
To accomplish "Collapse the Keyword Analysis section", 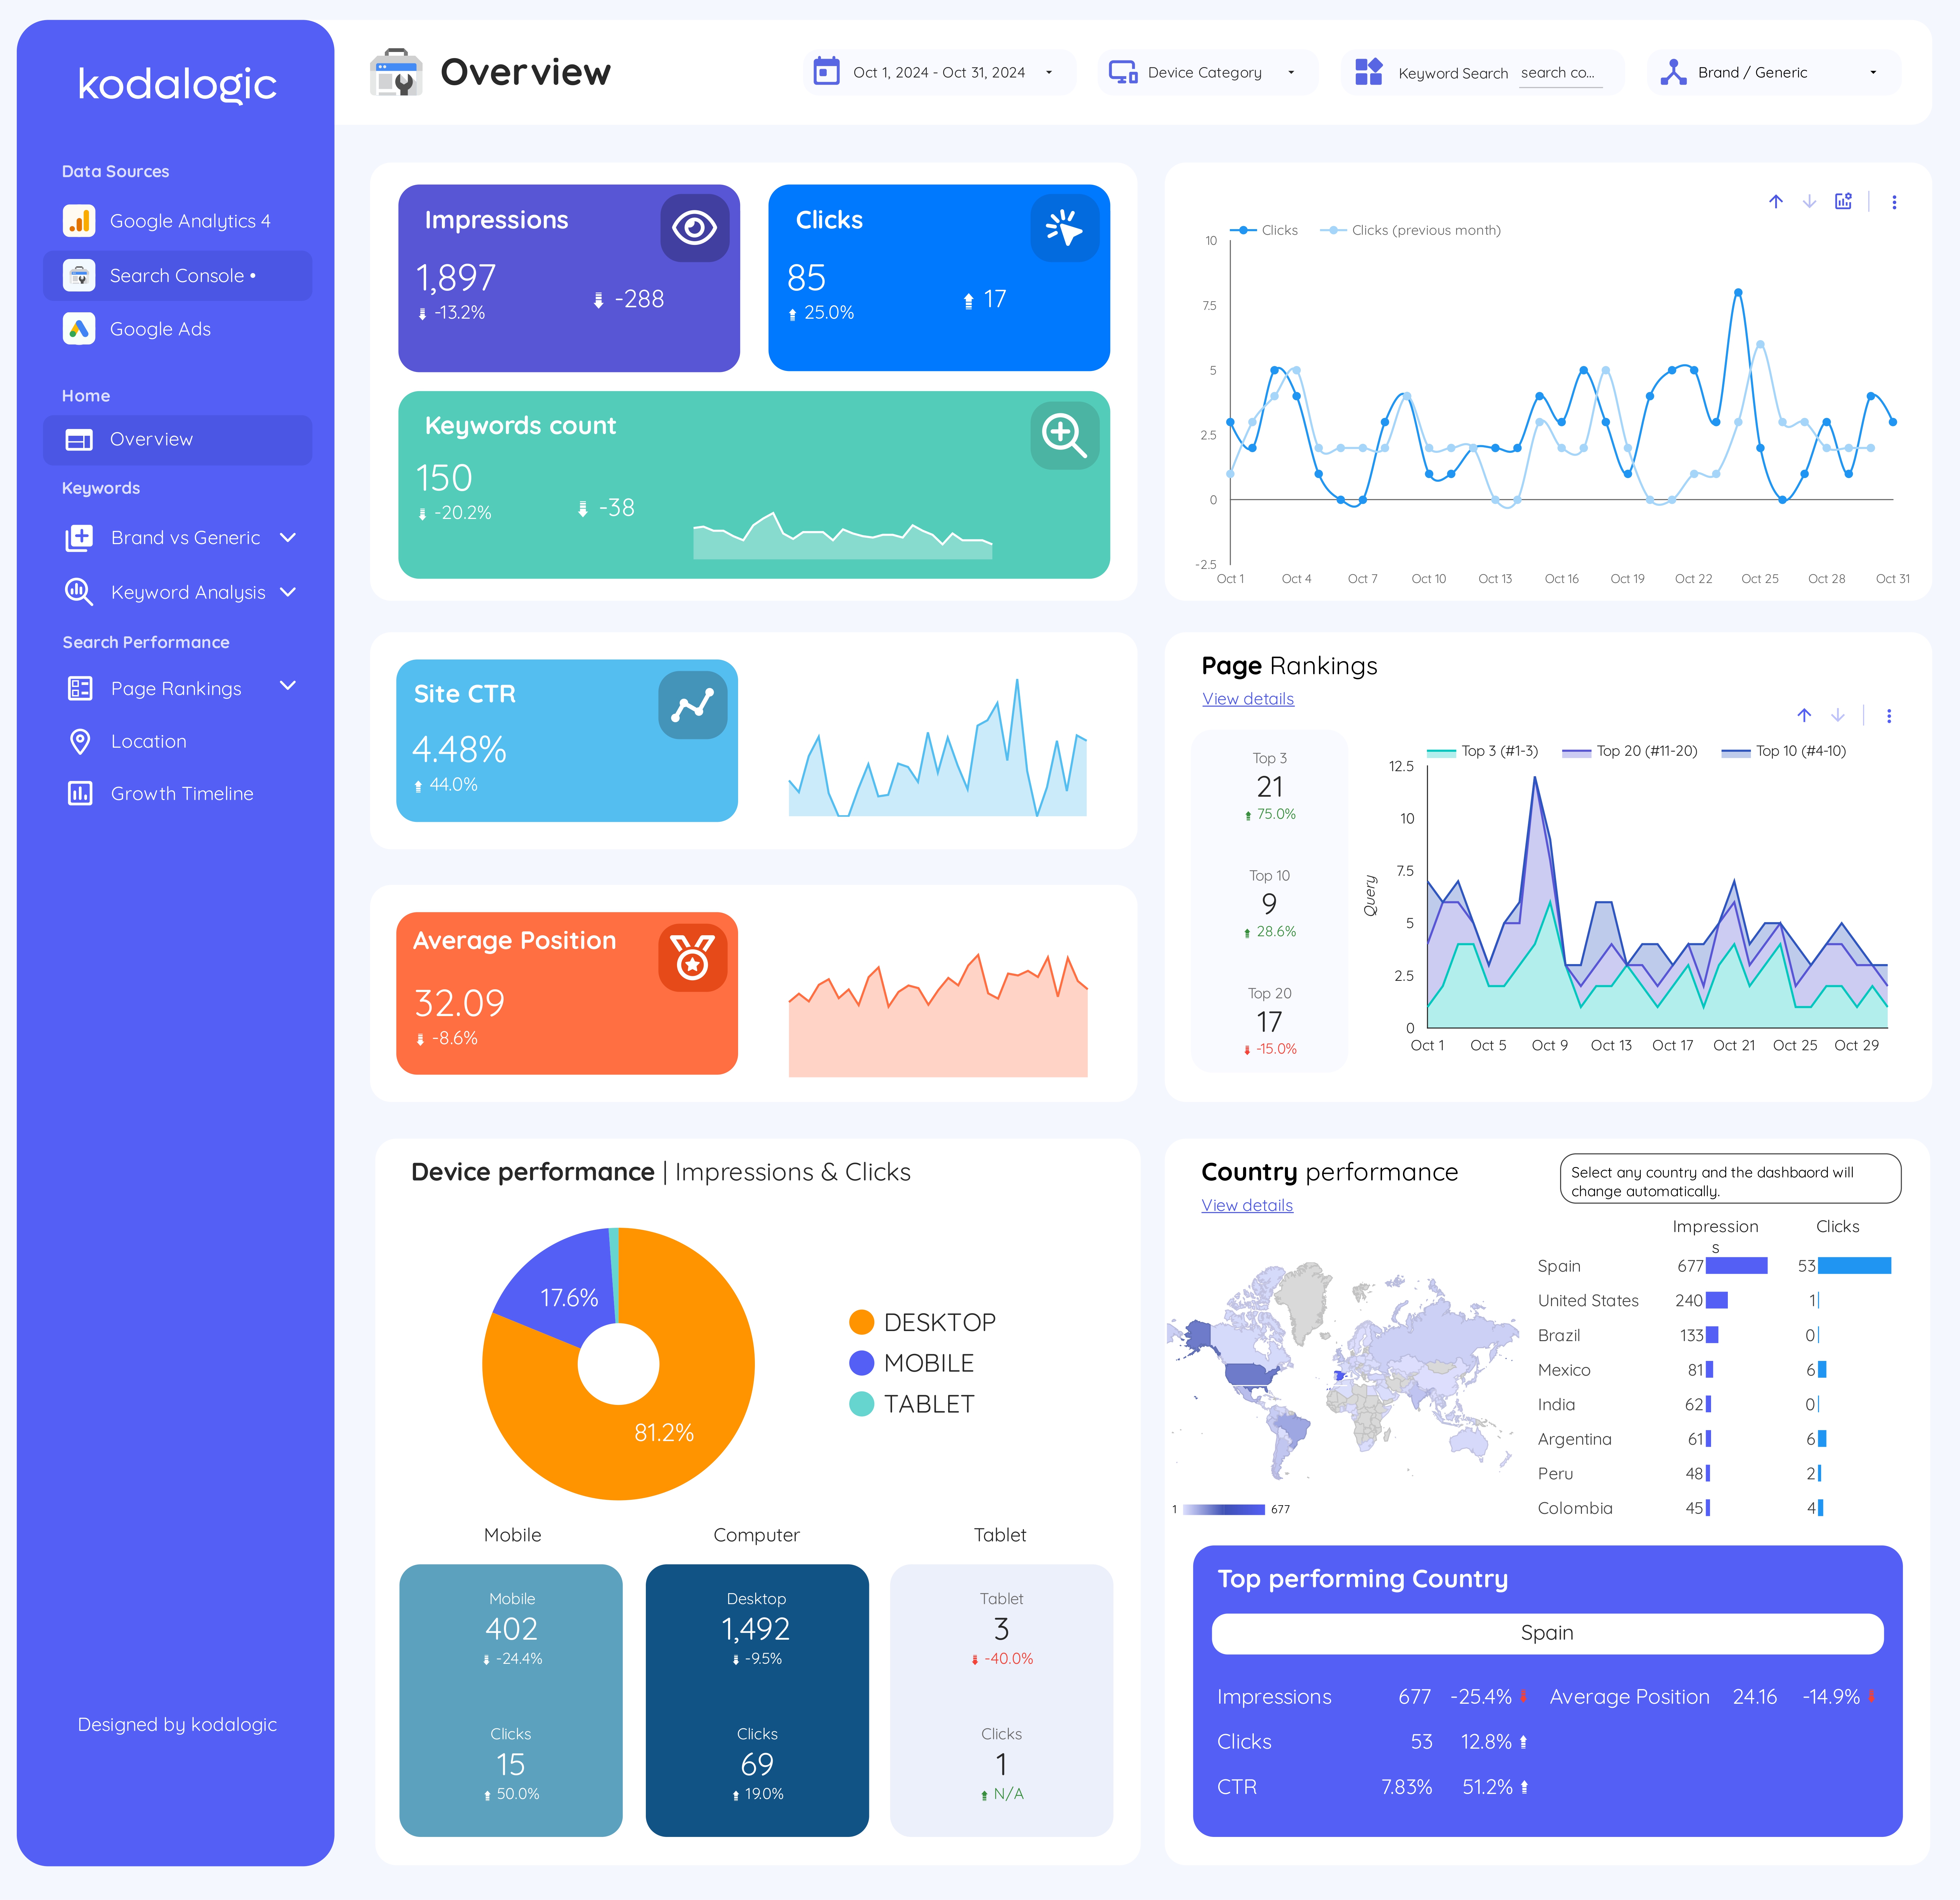I will coord(288,592).
